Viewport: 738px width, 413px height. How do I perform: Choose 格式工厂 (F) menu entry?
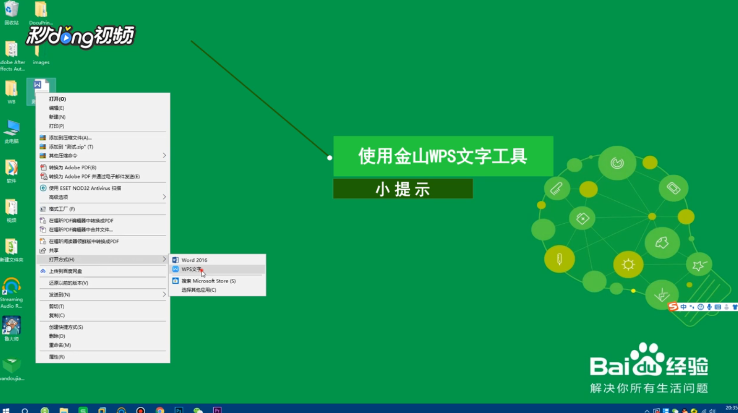(103, 209)
